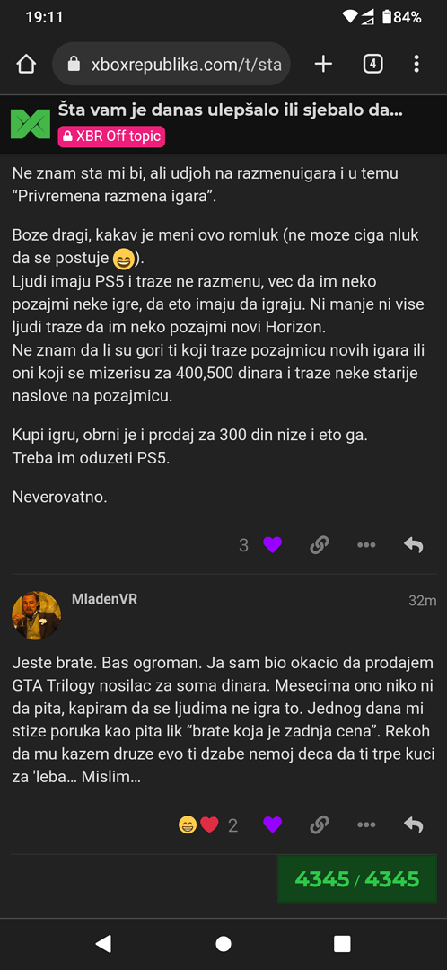Like the first post with purple heart
Screen dimensions: 447x970
(x=272, y=545)
